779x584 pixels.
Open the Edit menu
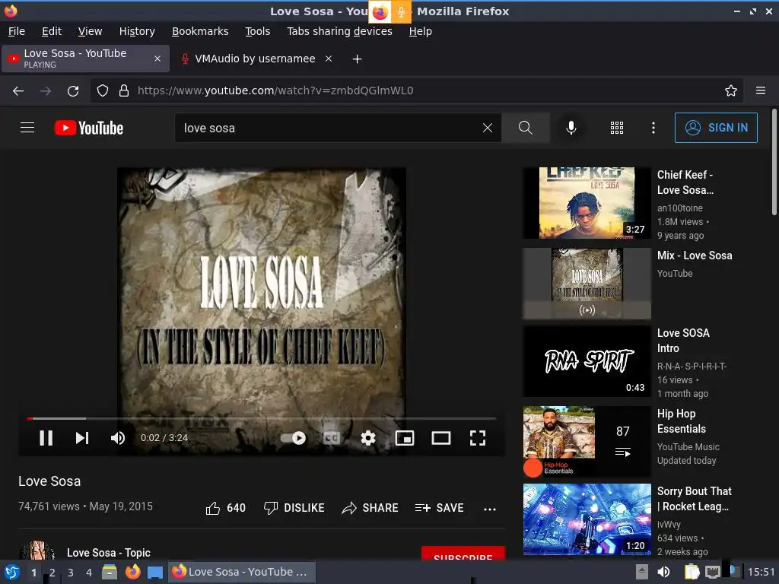click(x=52, y=31)
